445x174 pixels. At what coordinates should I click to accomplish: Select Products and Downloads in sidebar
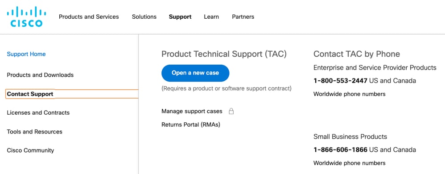(x=40, y=75)
